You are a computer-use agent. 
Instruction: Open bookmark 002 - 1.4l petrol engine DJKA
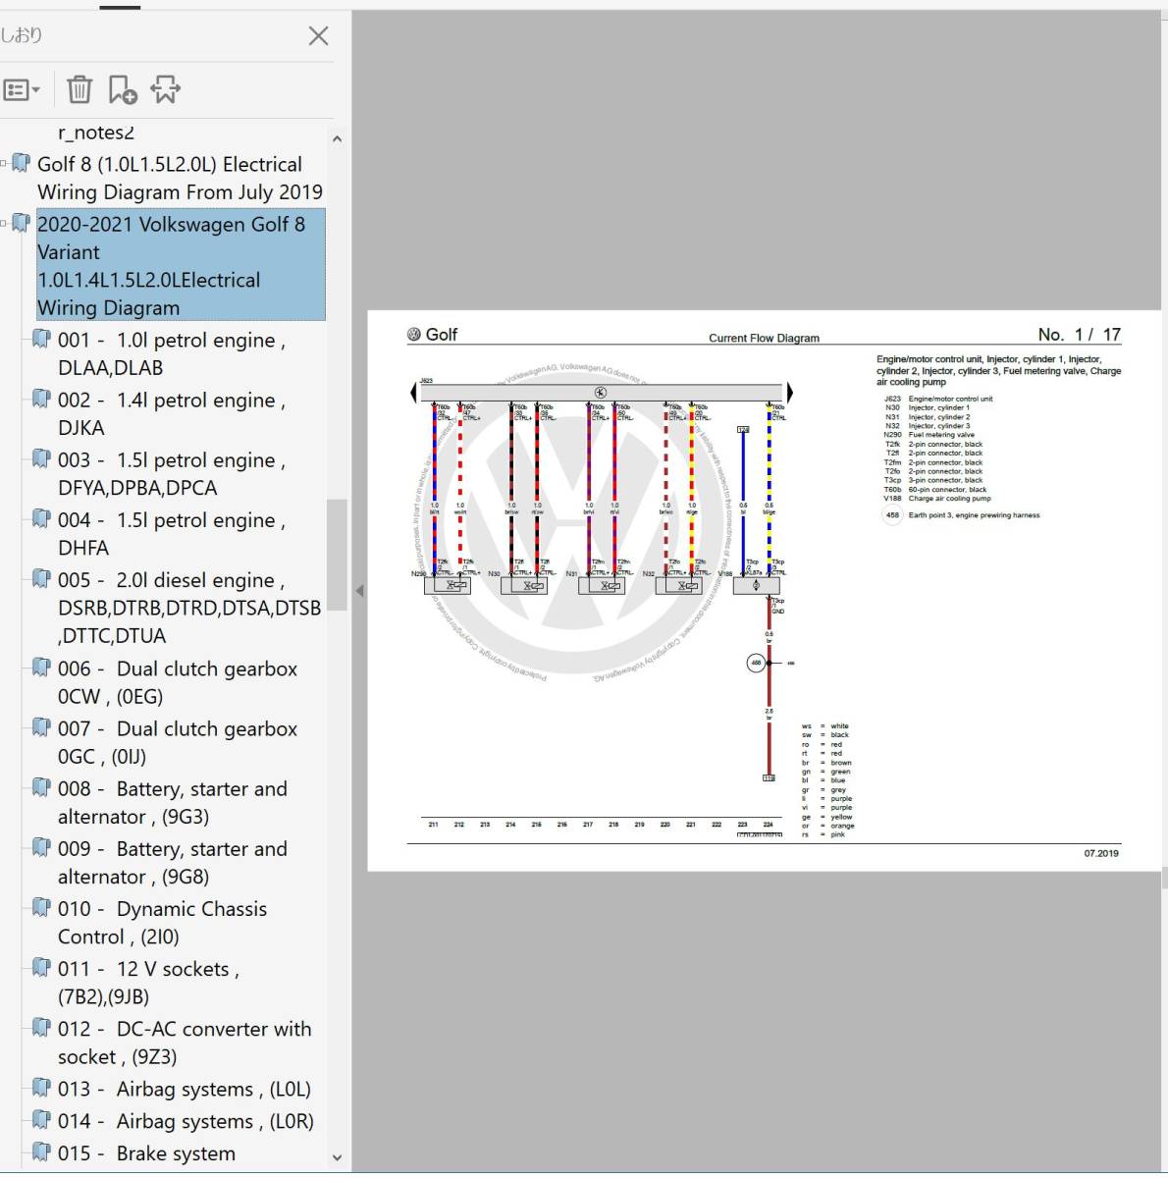coord(172,413)
